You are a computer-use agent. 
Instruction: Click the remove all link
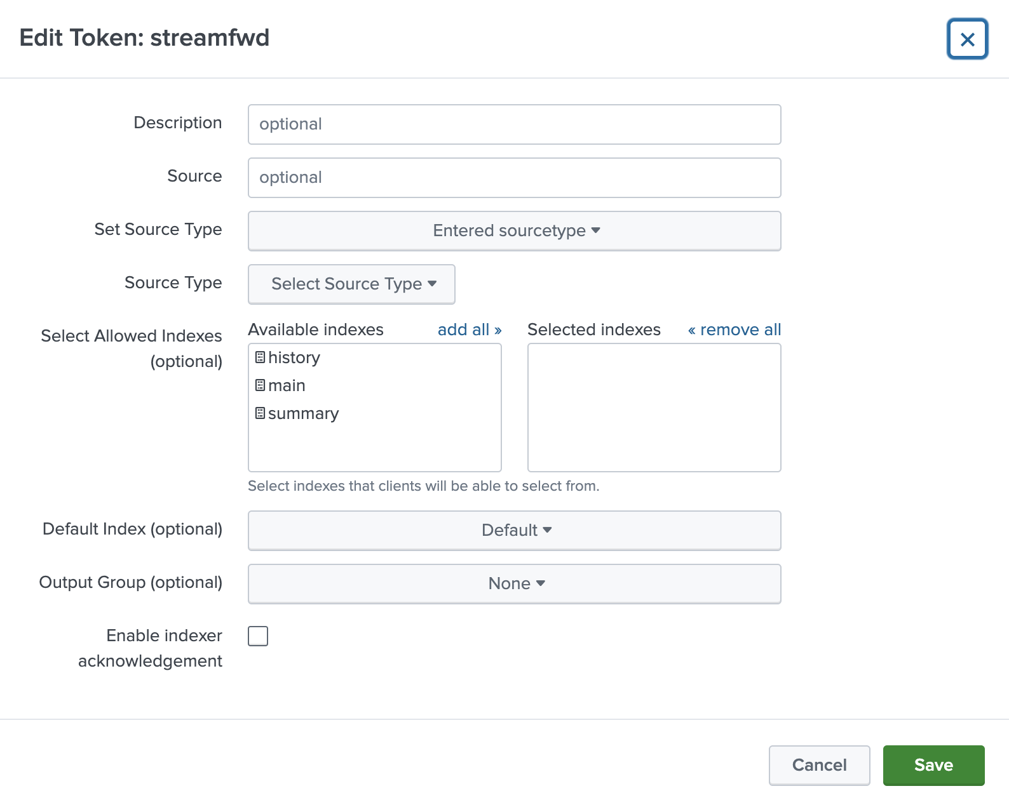click(x=734, y=329)
